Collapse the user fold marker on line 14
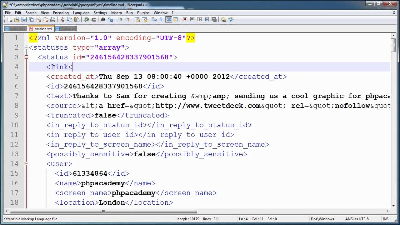 click(26, 164)
